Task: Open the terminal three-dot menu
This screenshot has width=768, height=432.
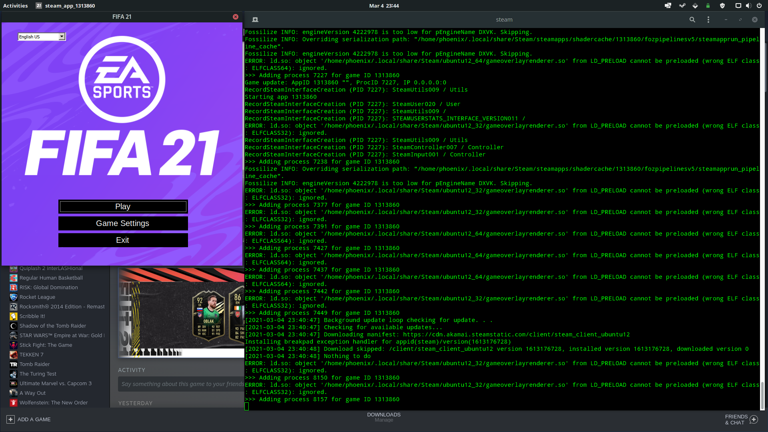Action: 708,20
